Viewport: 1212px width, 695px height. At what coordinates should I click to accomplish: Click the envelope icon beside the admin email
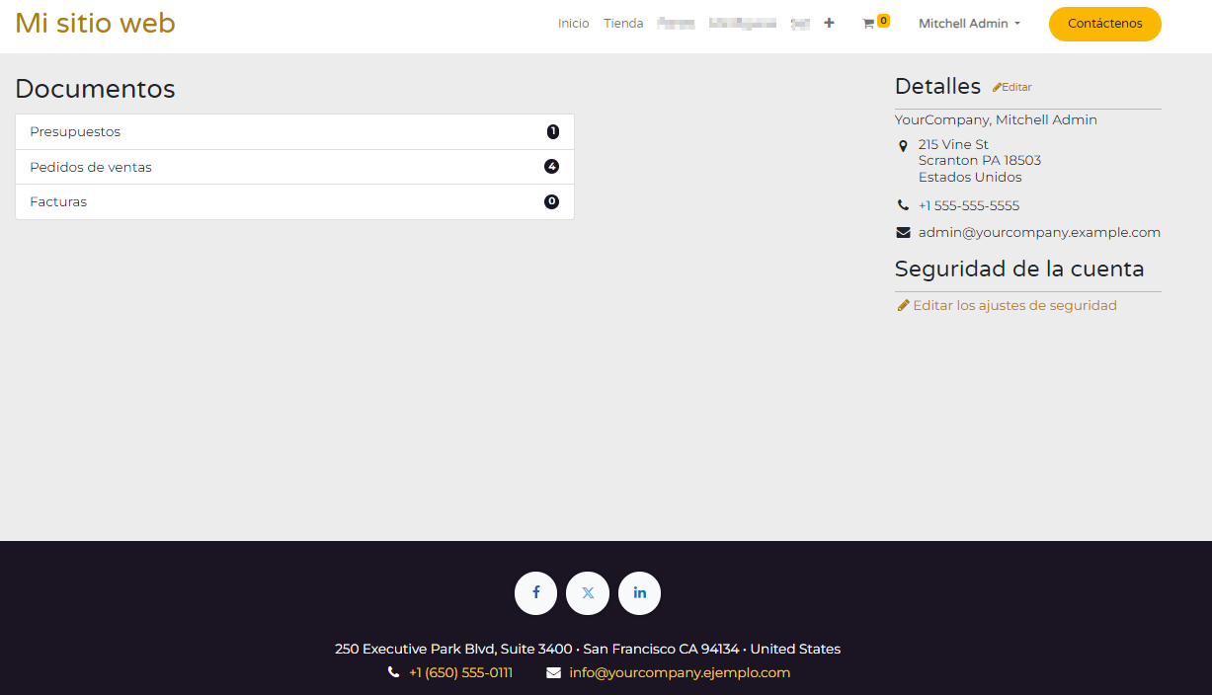point(903,232)
